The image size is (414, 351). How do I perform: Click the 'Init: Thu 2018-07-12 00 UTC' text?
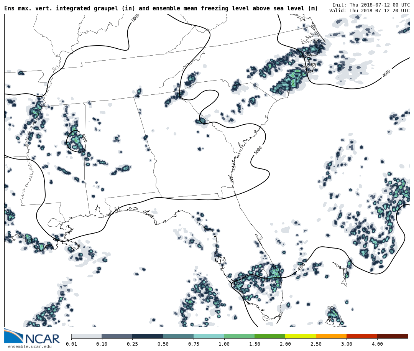tap(371, 5)
